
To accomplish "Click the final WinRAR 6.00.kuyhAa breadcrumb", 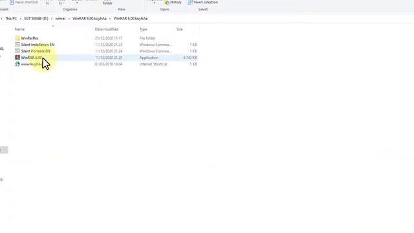I will click(131, 19).
